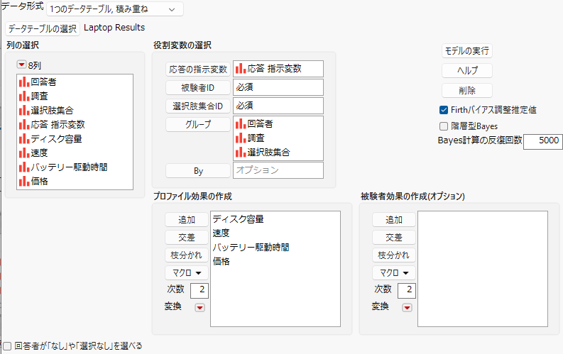
Task: Click the 次数 field in profile effects
Action: click(x=199, y=291)
